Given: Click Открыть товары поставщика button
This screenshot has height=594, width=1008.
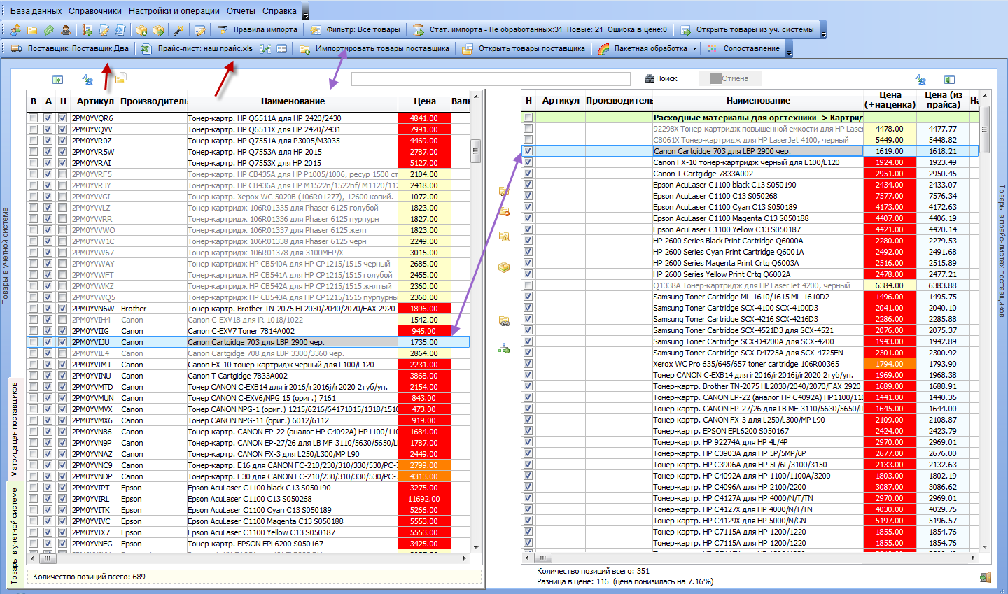Looking at the screenshot, I should 524,49.
